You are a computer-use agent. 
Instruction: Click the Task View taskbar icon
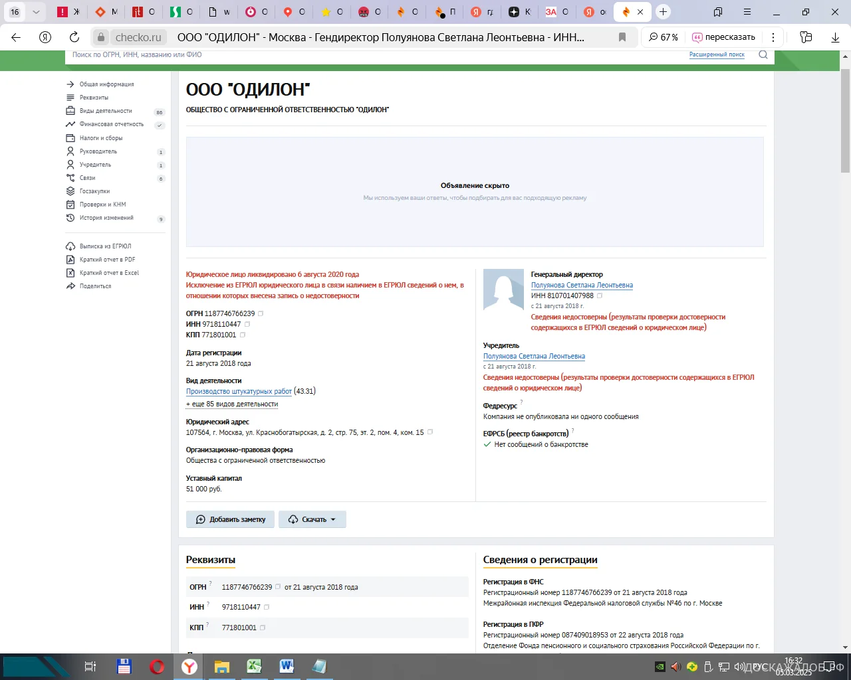(x=90, y=666)
